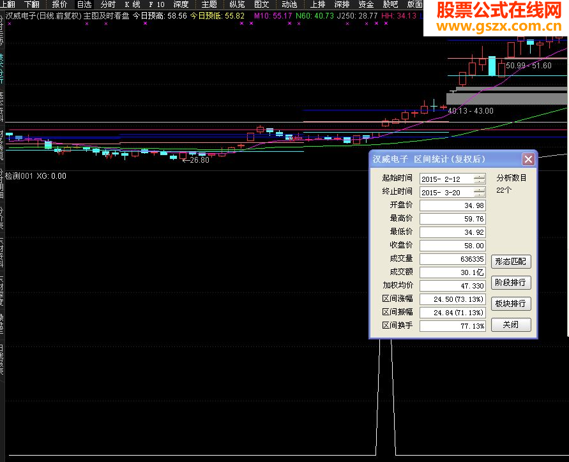Click the 成交量 value 636335

click(x=453, y=259)
